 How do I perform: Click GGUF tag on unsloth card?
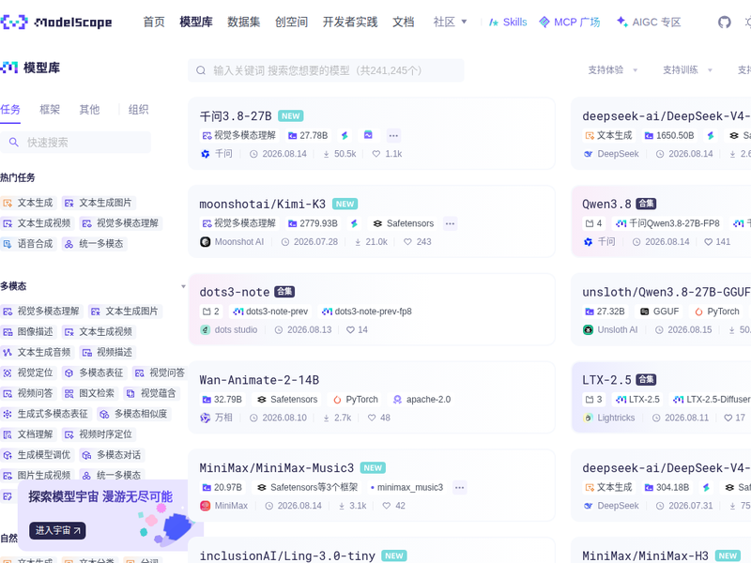click(x=660, y=312)
